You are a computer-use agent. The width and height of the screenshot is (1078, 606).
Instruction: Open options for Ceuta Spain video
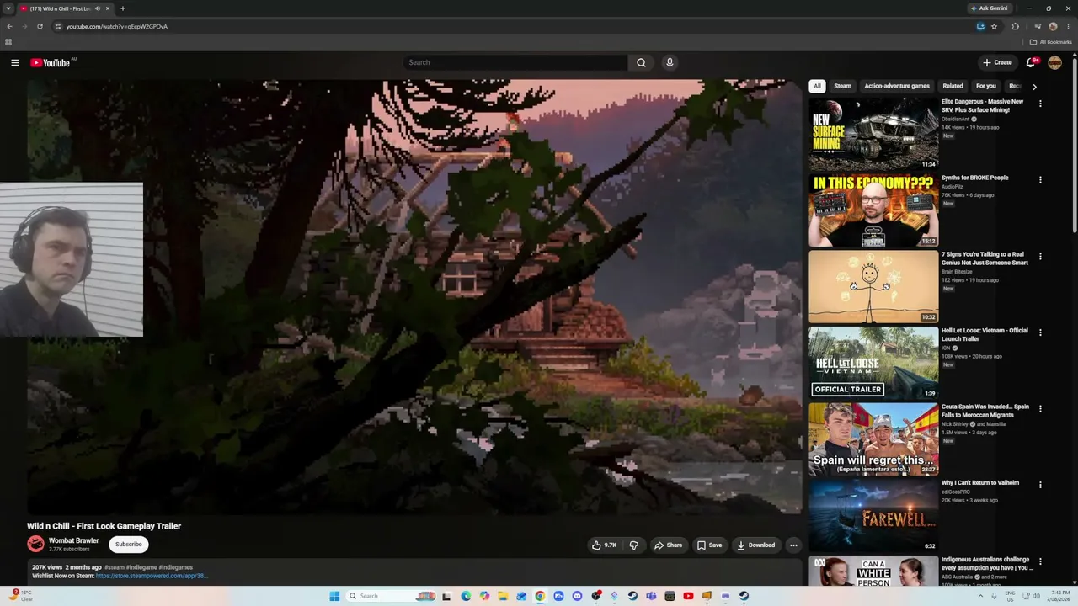pos(1040,408)
